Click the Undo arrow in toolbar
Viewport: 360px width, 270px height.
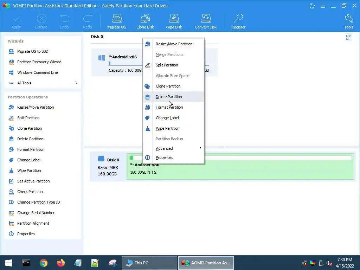point(64,21)
